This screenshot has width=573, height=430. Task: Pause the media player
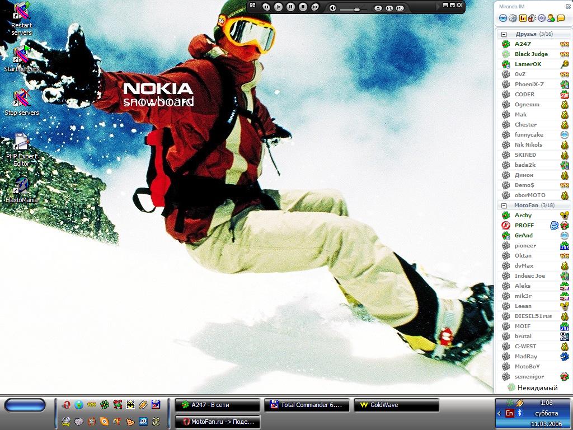tap(290, 7)
